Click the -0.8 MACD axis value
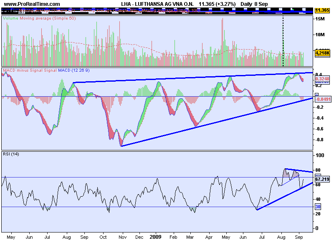The image size is (334, 250). coord(319,140)
